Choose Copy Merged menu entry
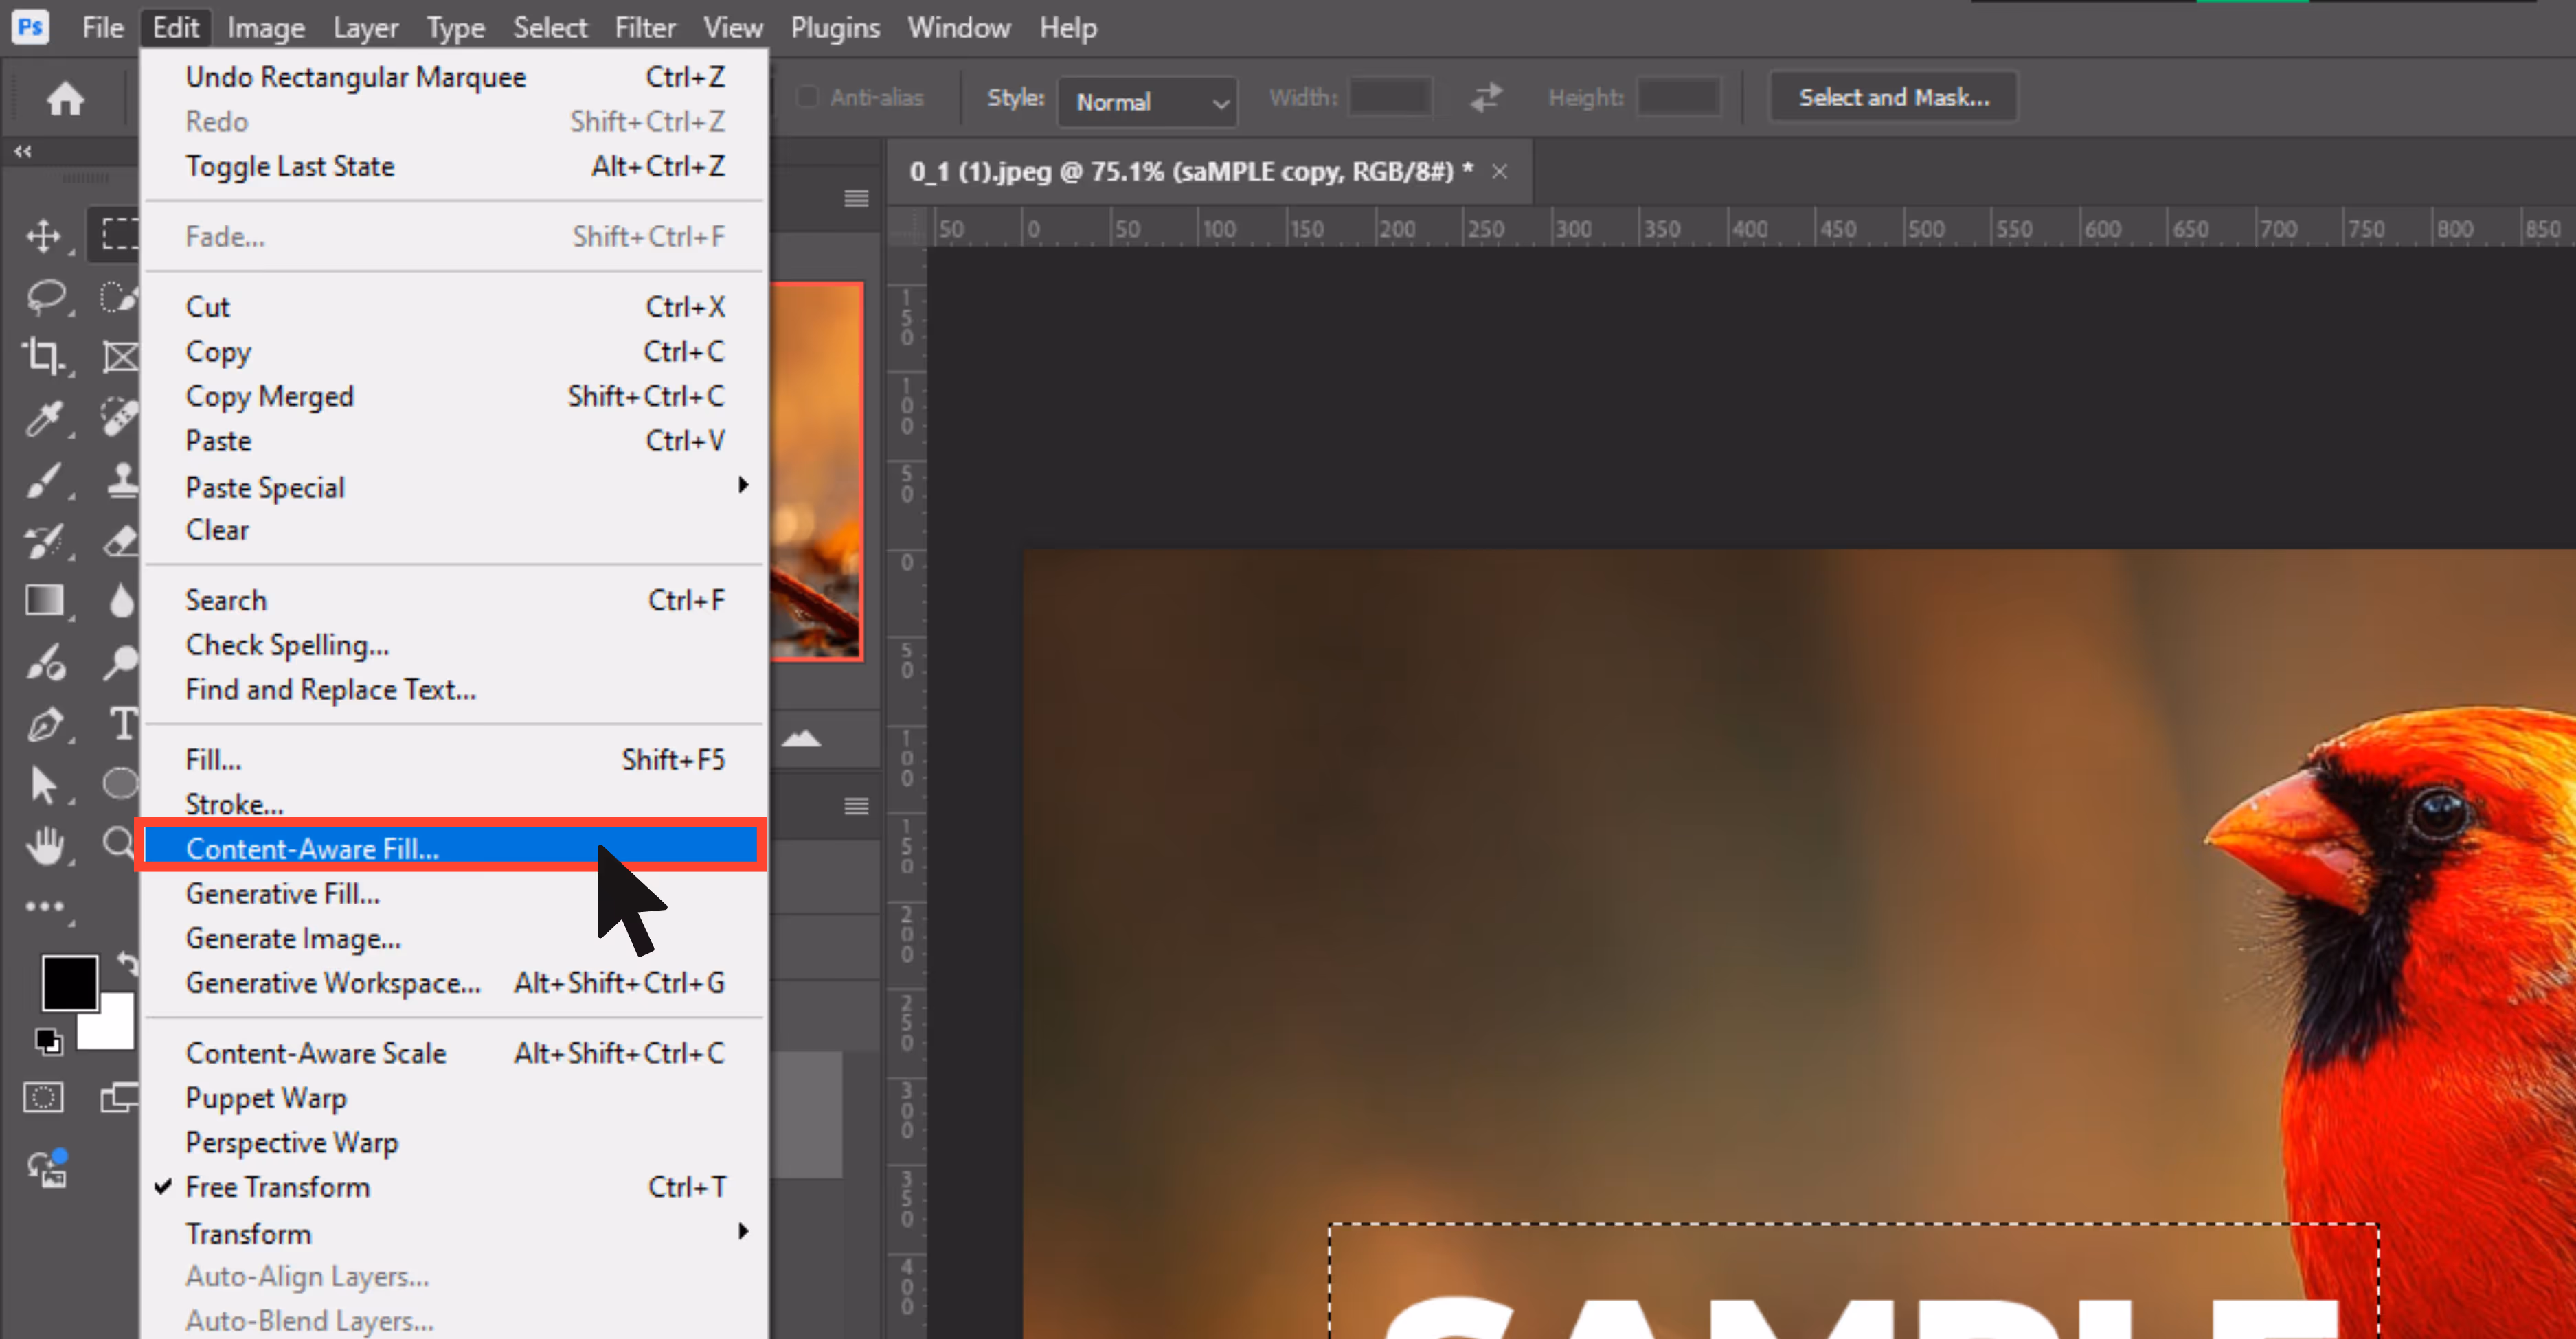Image resolution: width=2576 pixels, height=1339 pixels. pos(456,397)
